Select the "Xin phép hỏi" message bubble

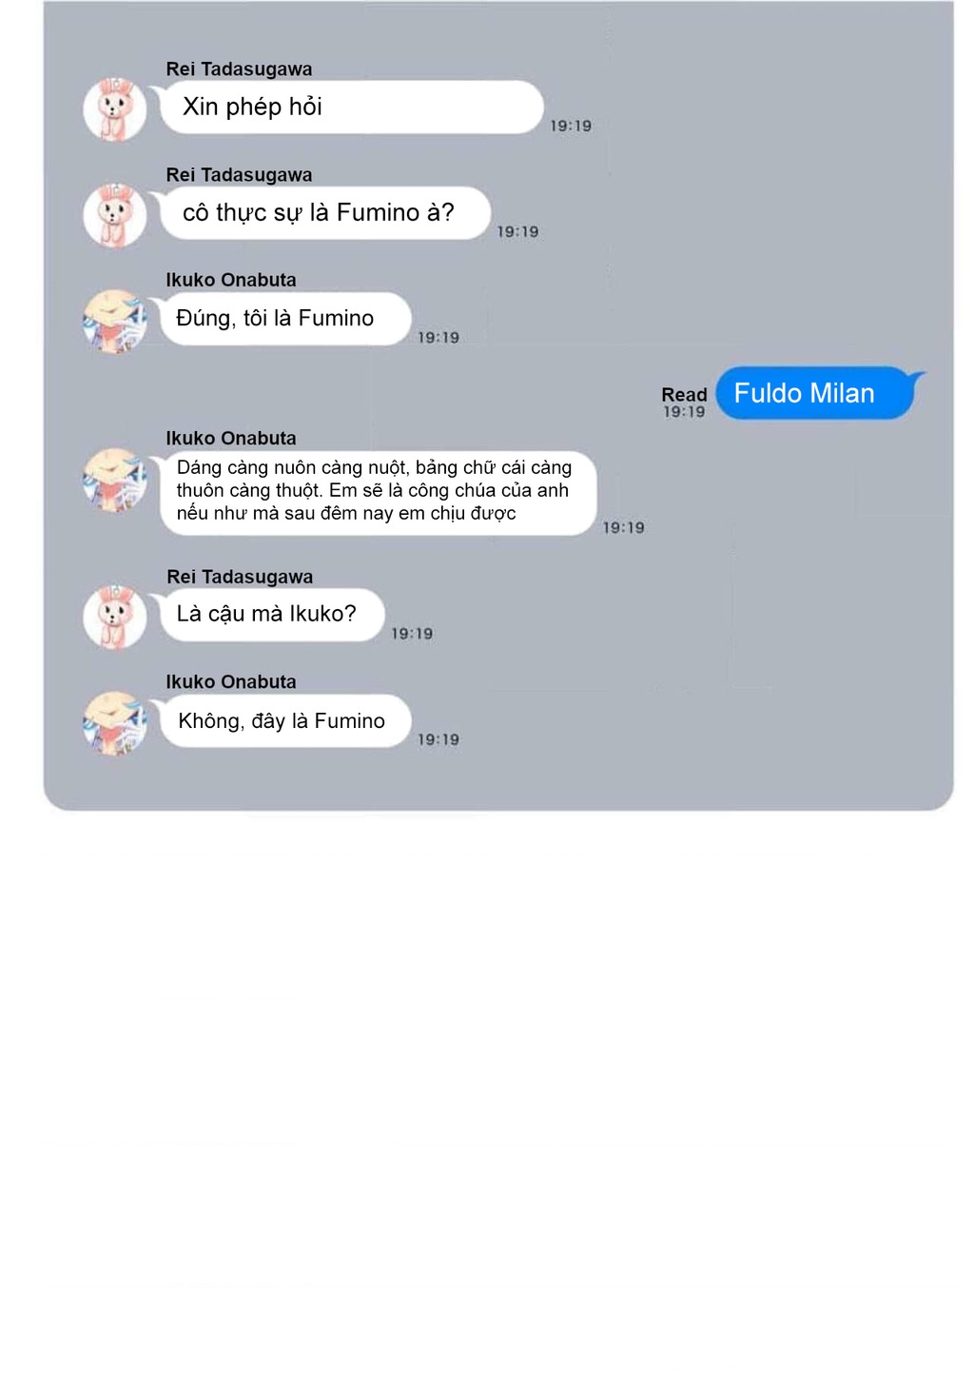[351, 107]
